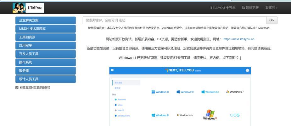The height and width of the screenshot is (126, 291).
Task: Click the Windows XP logo in the preview
Action: coord(210,115)
